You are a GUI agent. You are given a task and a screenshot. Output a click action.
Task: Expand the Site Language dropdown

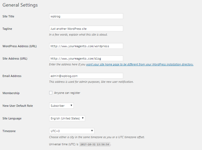click(x=67, y=118)
